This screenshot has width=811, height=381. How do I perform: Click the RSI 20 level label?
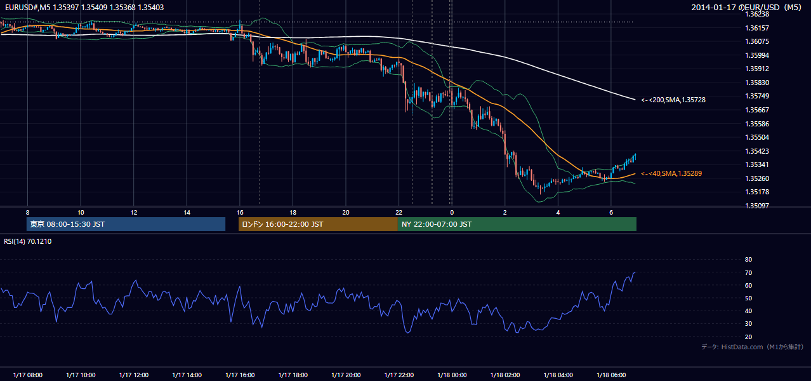[748, 337]
